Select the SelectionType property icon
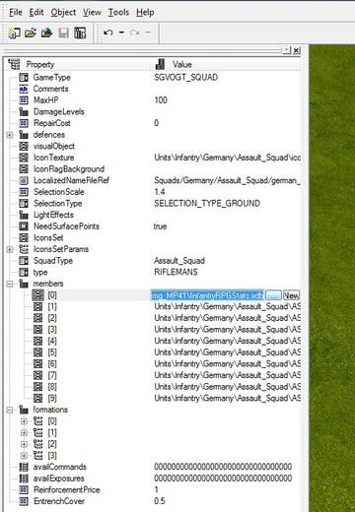355x512 pixels. click(24, 203)
